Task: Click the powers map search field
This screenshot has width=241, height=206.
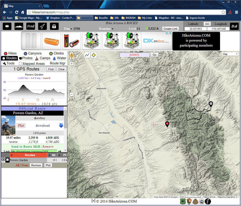Action: [134, 55]
